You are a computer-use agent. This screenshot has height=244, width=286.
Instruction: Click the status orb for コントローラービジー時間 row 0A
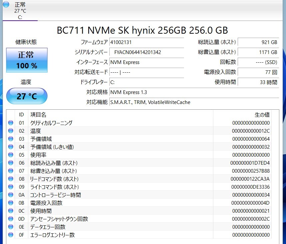click(11, 195)
